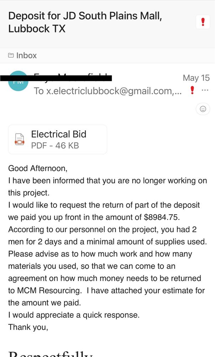Tap the Good Afternoon greeting line

click(38, 169)
